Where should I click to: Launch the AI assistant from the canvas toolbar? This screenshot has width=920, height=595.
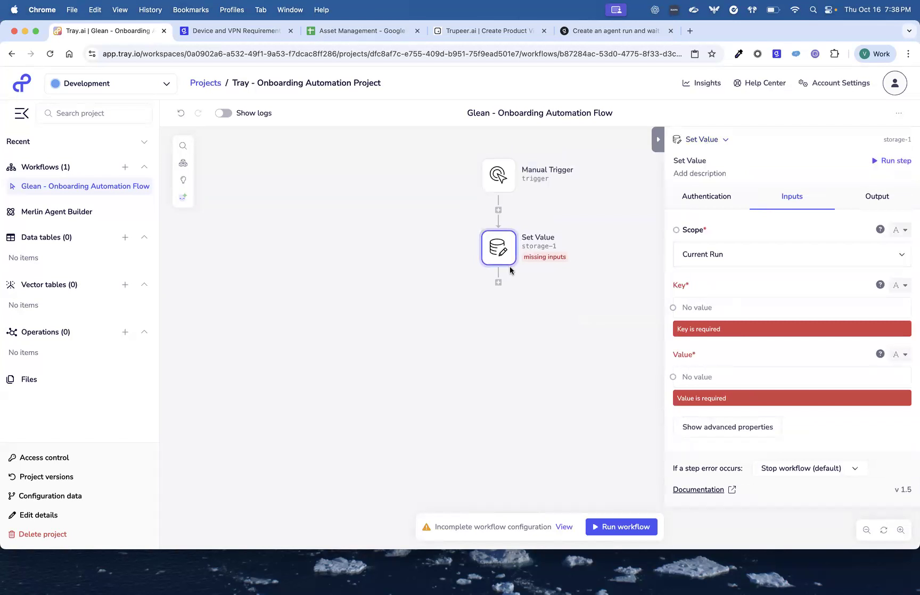183,196
